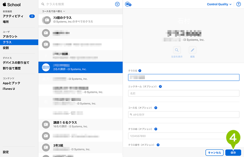Select the highlighted 2名の講師 class row
Screen dimensions: 244x157
tap(81, 67)
